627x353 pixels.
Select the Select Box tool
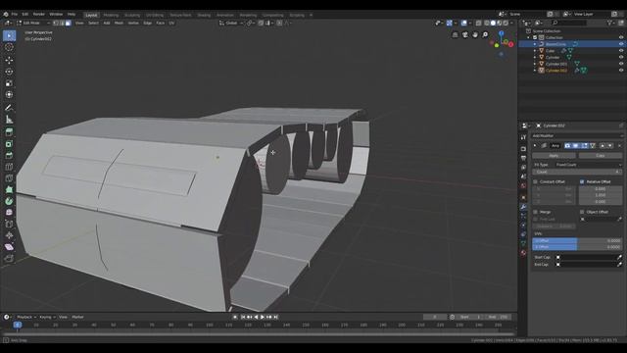(9, 35)
